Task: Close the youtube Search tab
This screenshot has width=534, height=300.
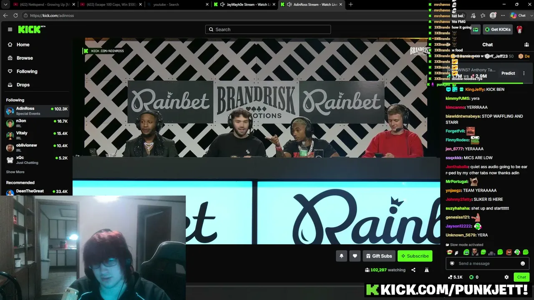Action: [207, 5]
